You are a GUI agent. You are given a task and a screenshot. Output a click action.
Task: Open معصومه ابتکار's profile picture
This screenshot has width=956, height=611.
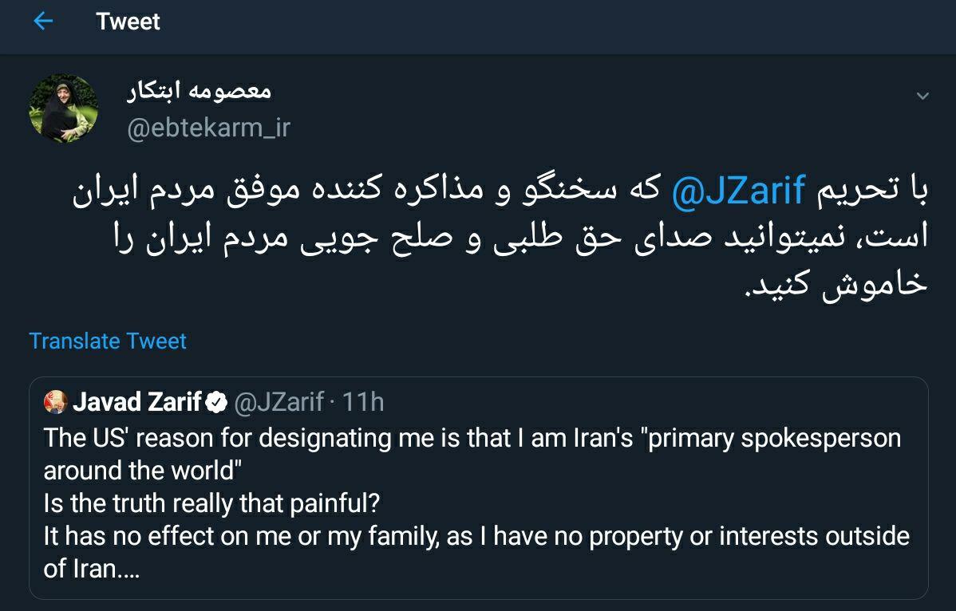click(x=64, y=108)
